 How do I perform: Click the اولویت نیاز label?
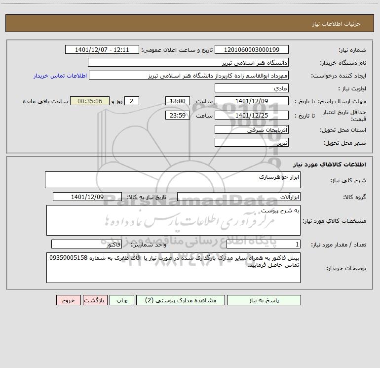[x=352, y=89]
